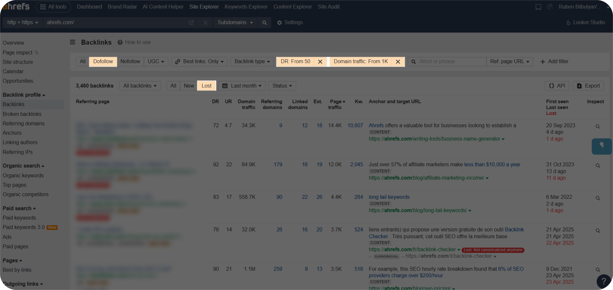Open the All backlinks dropdown

tap(140, 86)
